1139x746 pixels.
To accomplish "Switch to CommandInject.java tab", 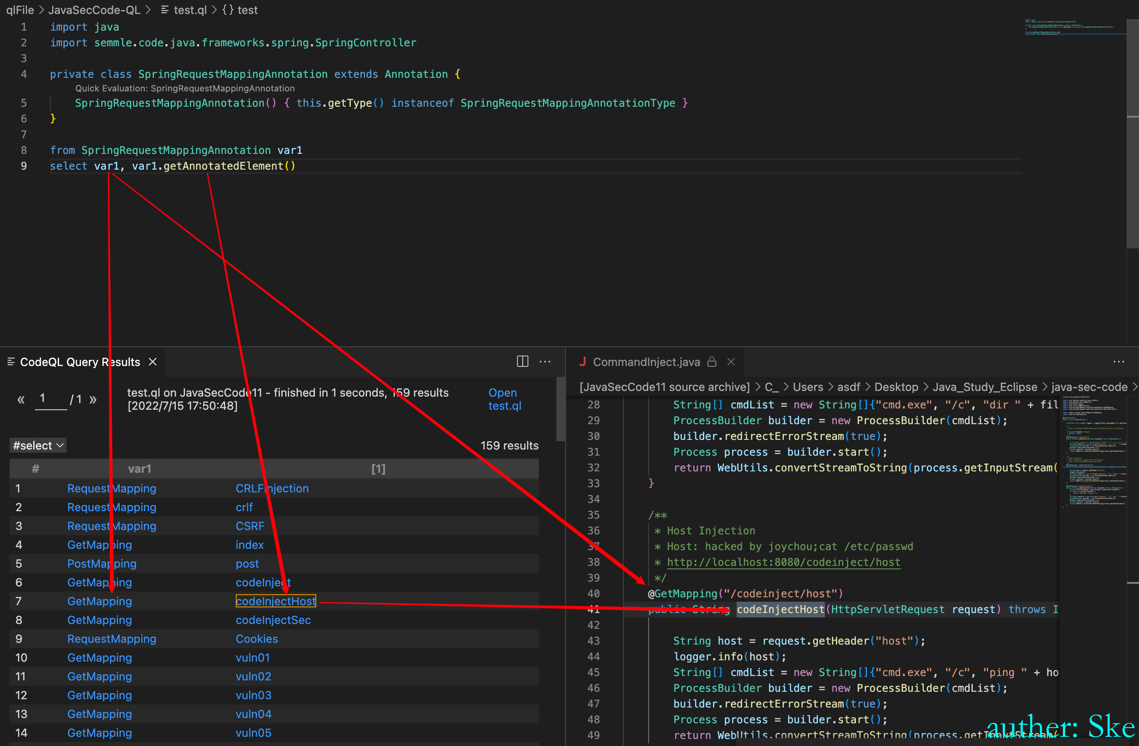I will [x=646, y=362].
